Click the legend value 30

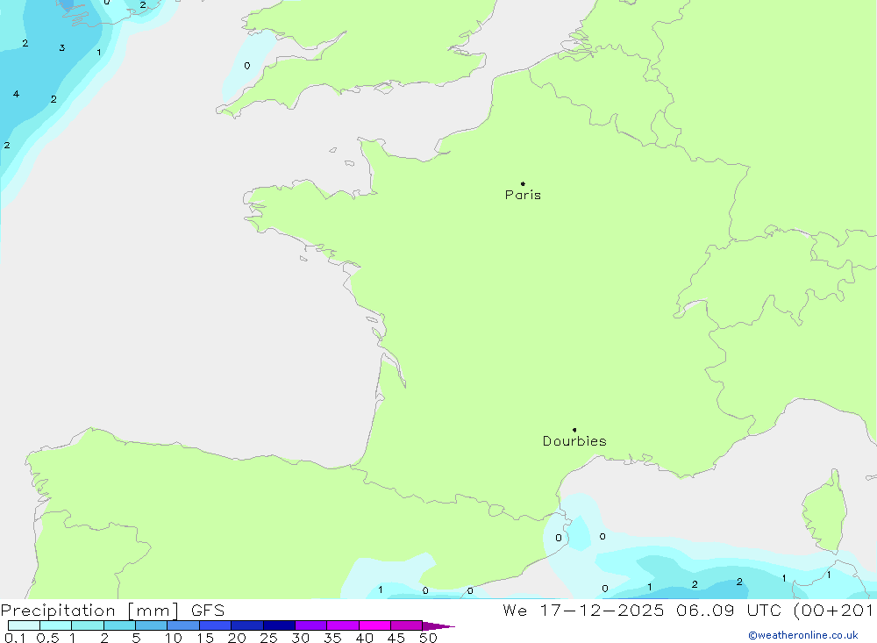pos(301,638)
